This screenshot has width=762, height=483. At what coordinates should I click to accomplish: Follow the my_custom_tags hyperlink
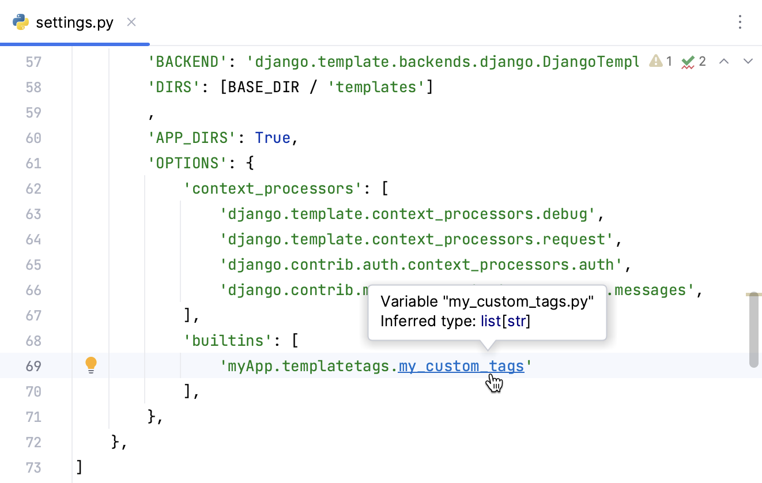click(461, 365)
